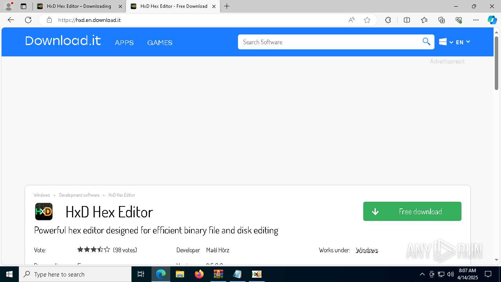
Task: Click HxD Hex Editor breadcrumb
Action: [122, 195]
